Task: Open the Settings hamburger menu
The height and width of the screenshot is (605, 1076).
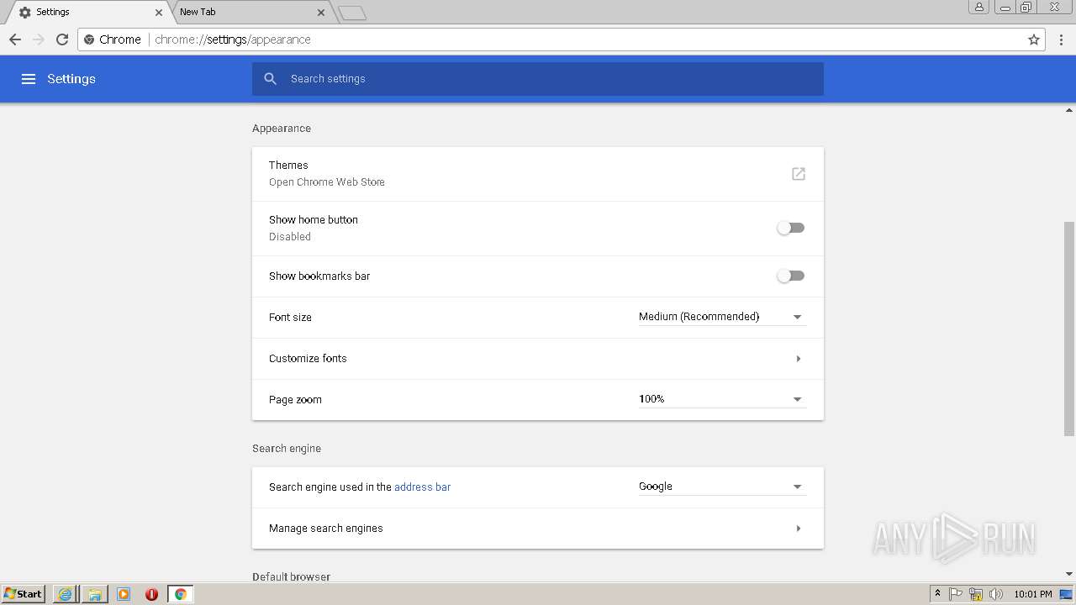Action: tap(29, 79)
